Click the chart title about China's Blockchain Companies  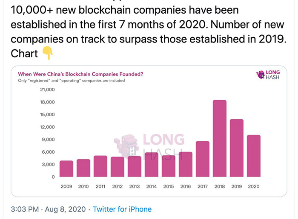(x=80, y=74)
